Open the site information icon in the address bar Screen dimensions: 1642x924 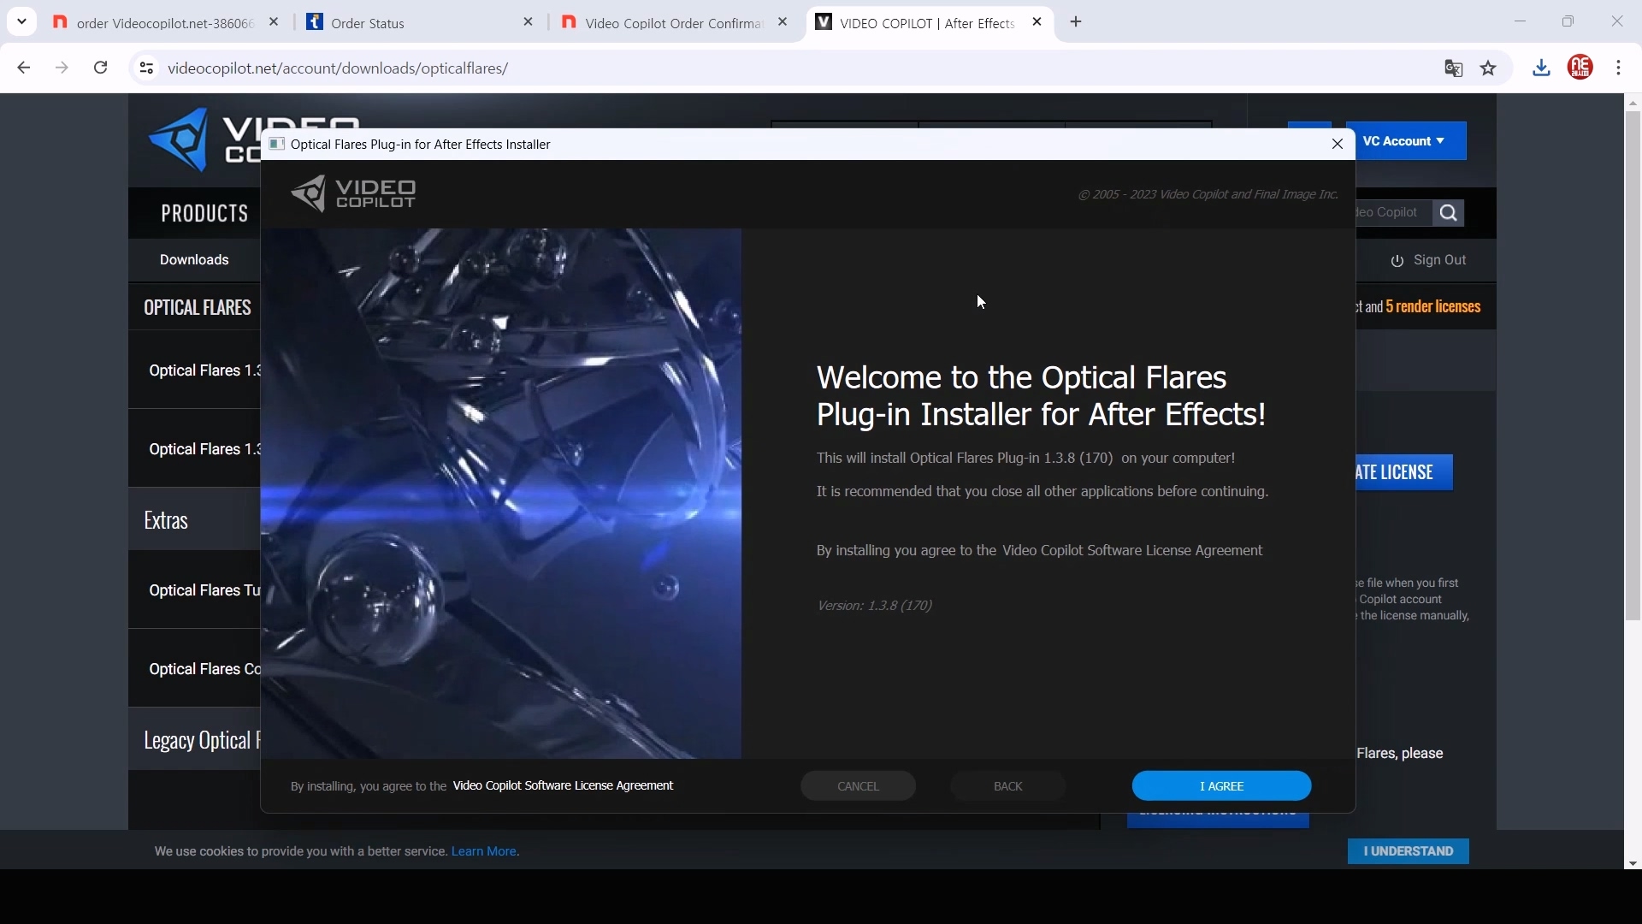coord(146,68)
